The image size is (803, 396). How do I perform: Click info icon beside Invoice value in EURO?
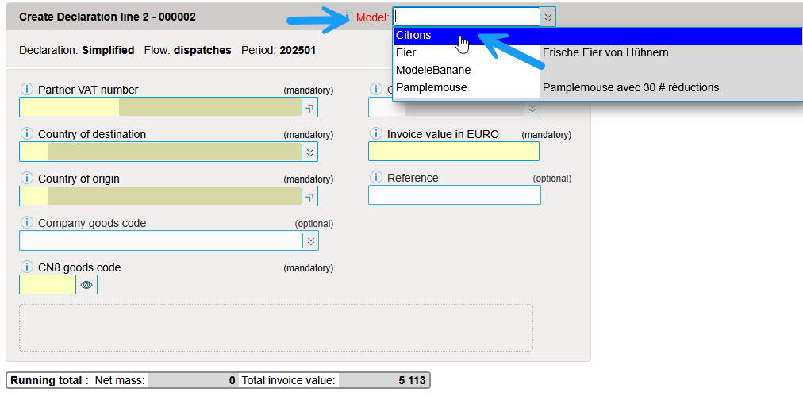(x=376, y=134)
